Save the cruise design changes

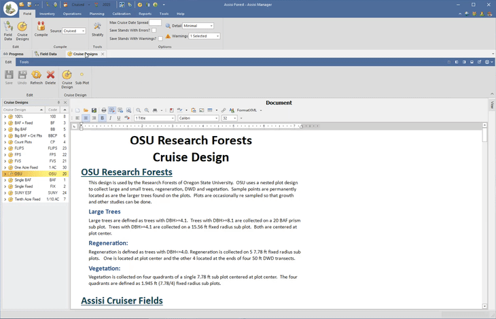9,78
